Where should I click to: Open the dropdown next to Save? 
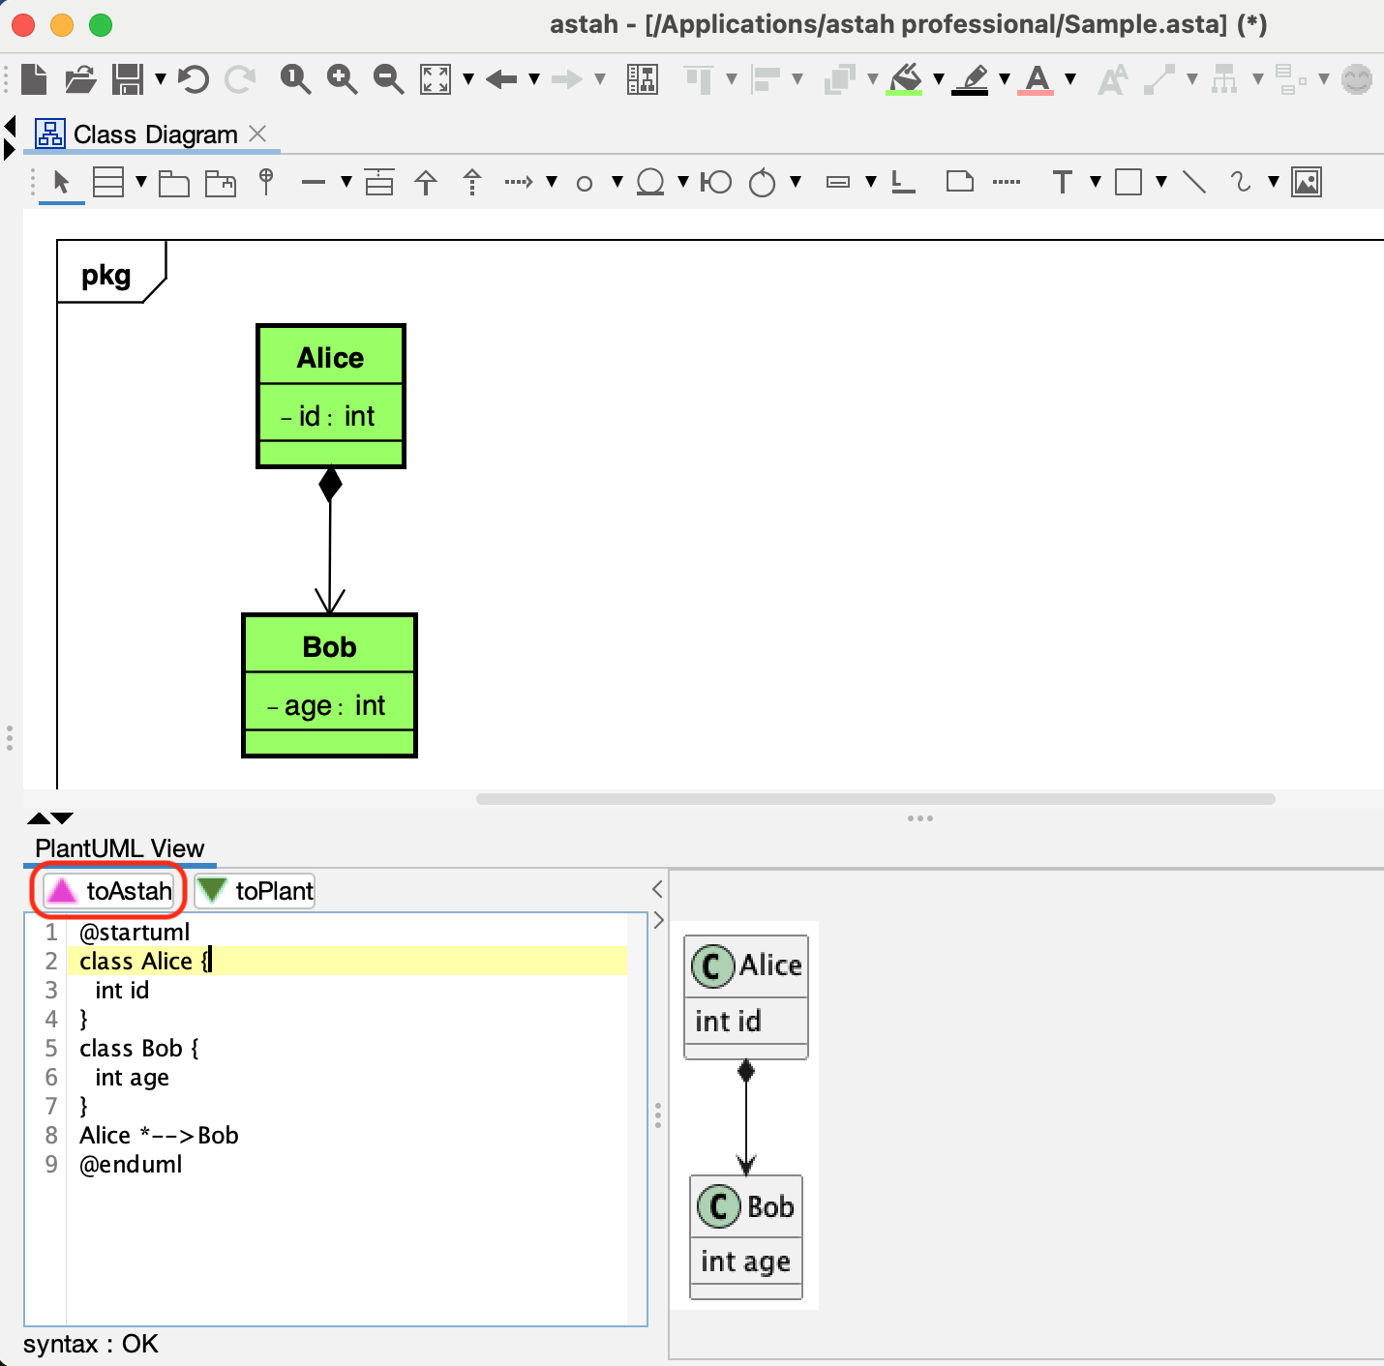point(161,79)
